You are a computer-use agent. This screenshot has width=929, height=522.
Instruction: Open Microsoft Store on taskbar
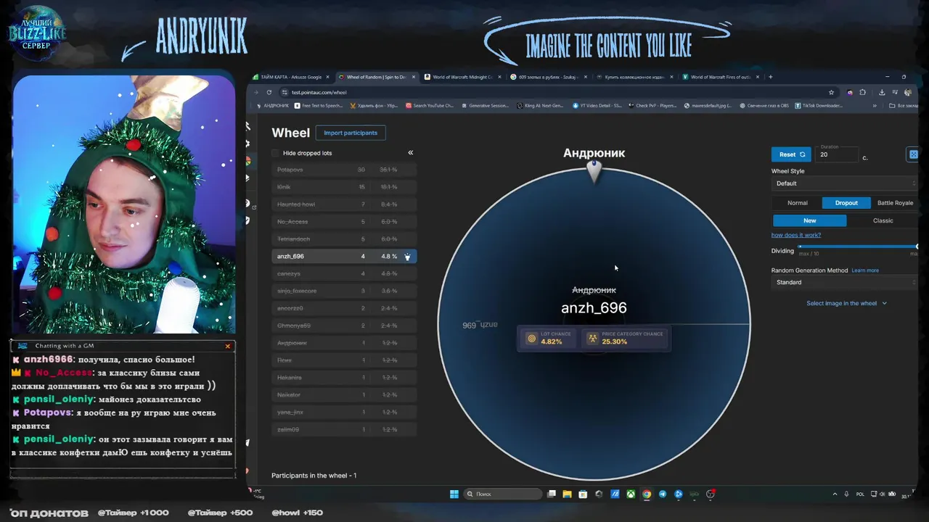(583, 494)
